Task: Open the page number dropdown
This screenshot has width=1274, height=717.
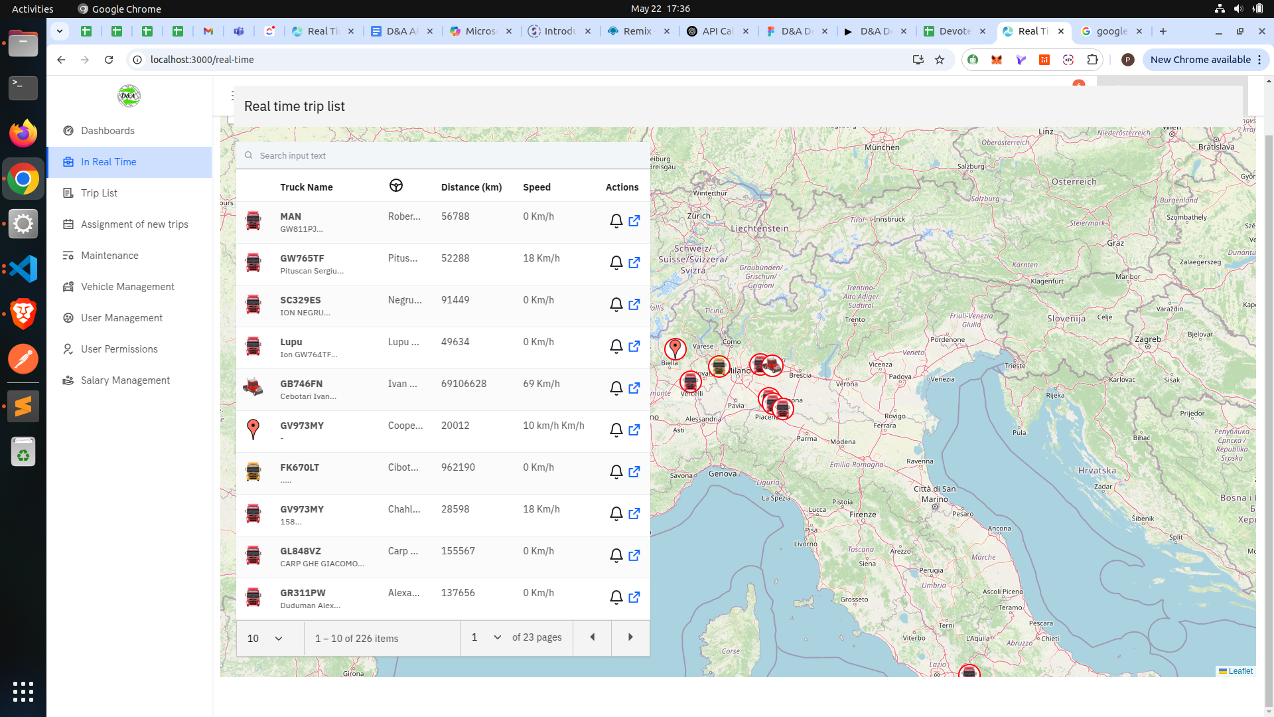Action: pos(486,637)
